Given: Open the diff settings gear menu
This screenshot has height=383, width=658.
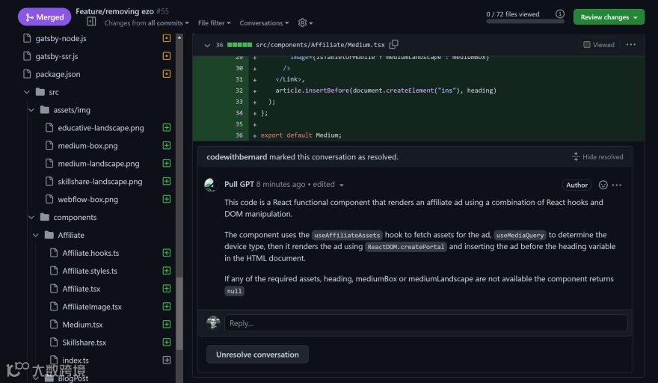Looking at the screenshot, I should 303,23.
